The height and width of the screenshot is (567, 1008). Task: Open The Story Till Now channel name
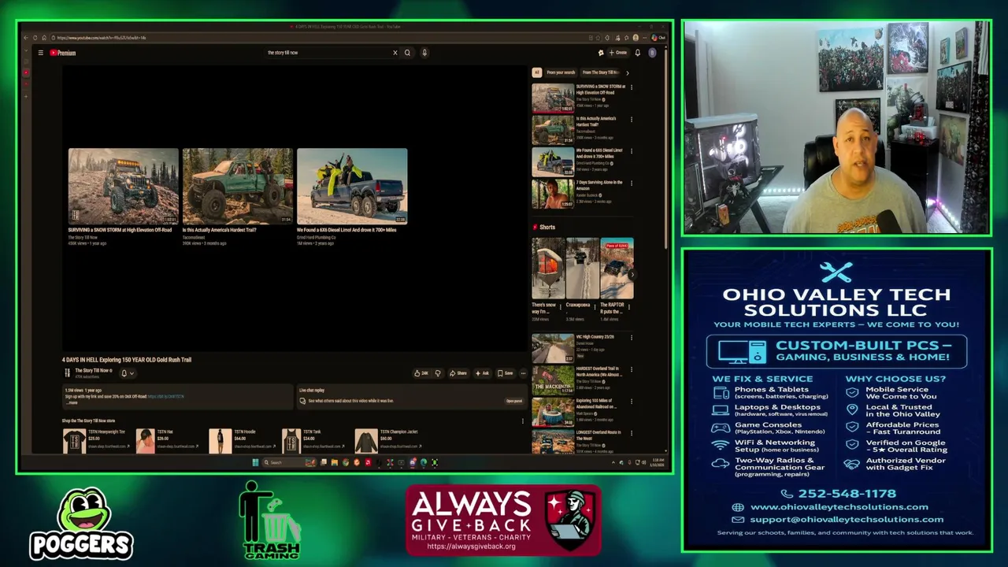click(x=94, y=371)
